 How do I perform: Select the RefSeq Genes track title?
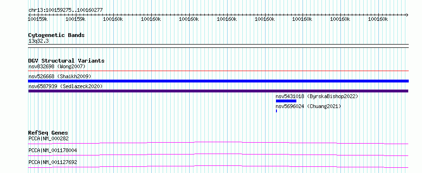coord(48,133)
